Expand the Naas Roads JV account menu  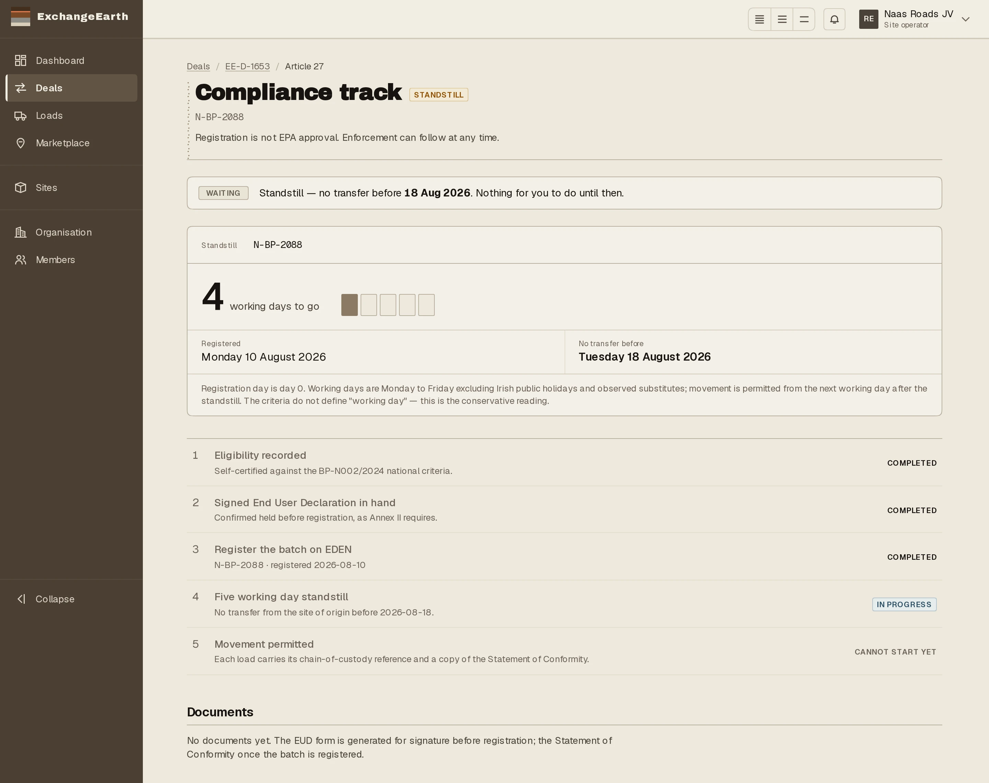(x=915, y=19)
